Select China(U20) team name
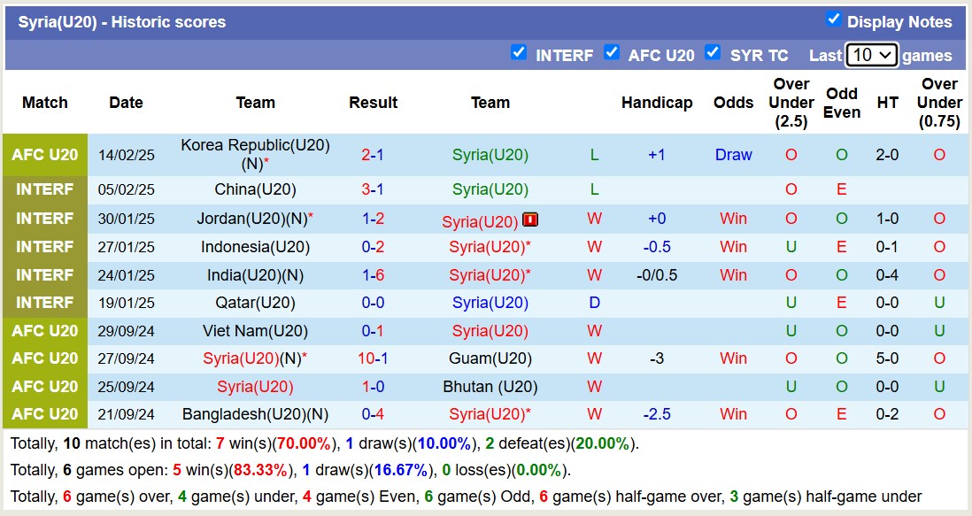The height and width of the screenshot is (516, 972). tap(255, 189)
